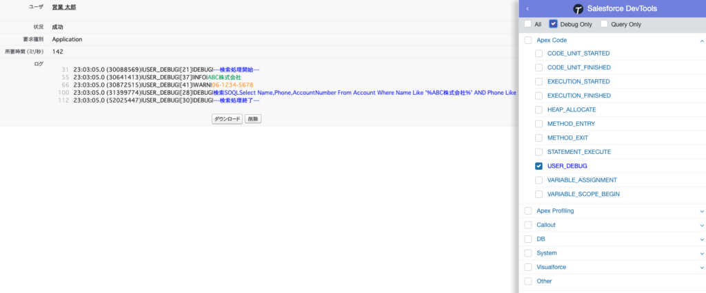706x293 pixels.
Task: Tick the Apex Code category checkbox
Action: tap(528, 40)
